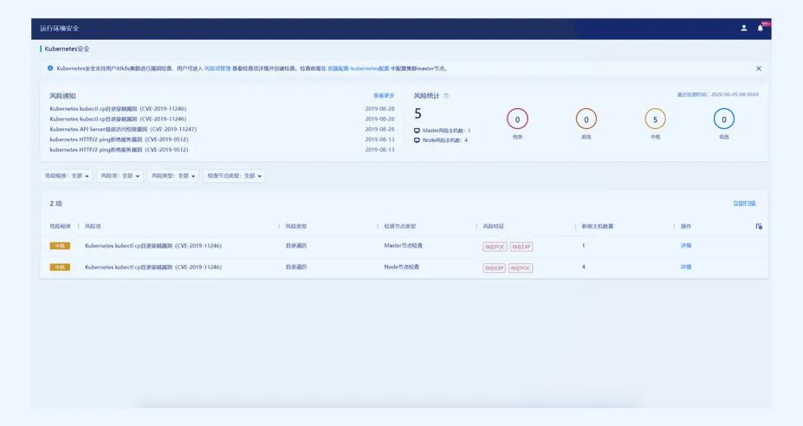The width and height of the screenshot is (803, 426).
Task: Select the 中危 circle showing 5
Action: point(655,119)
